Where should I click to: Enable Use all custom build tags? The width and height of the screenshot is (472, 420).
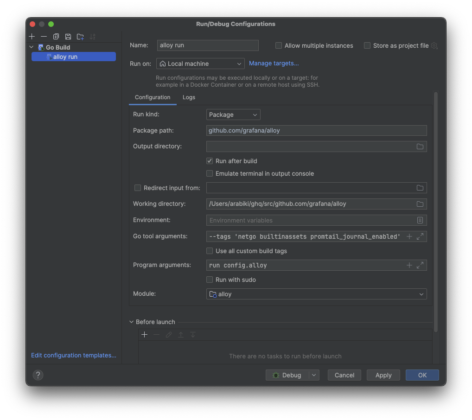pos(210,251)
